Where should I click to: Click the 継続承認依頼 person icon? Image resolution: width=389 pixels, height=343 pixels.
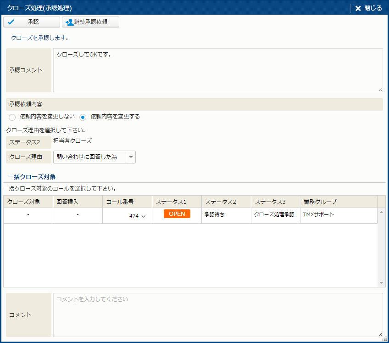coord(70,22)
